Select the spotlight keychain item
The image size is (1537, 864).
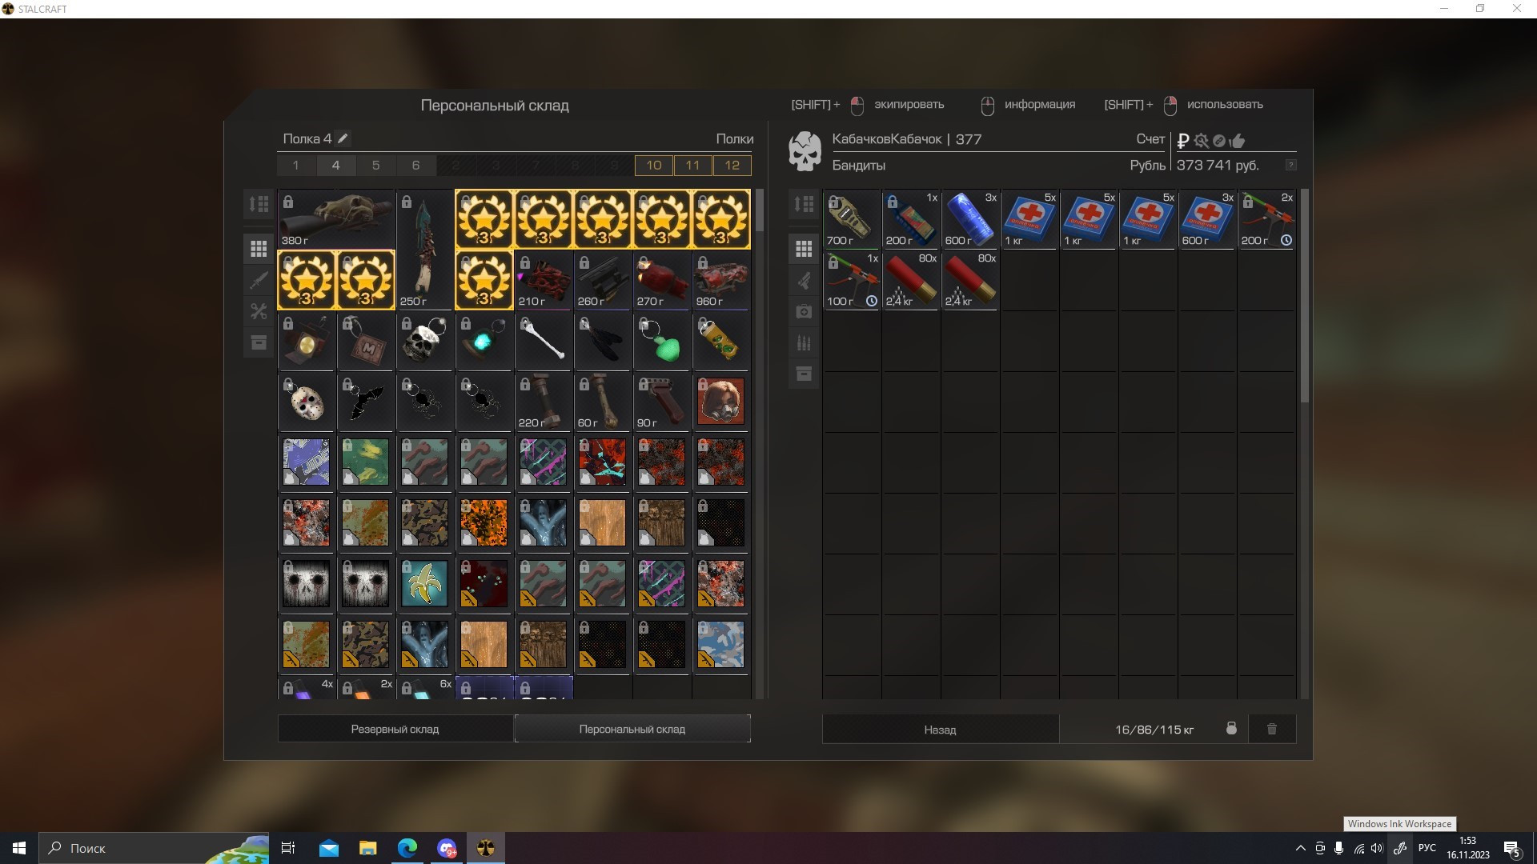coord(307,341)
